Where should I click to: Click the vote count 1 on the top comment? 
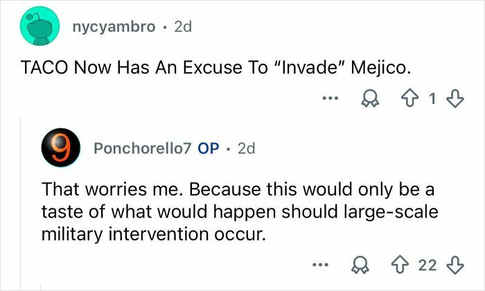point(432,98)
